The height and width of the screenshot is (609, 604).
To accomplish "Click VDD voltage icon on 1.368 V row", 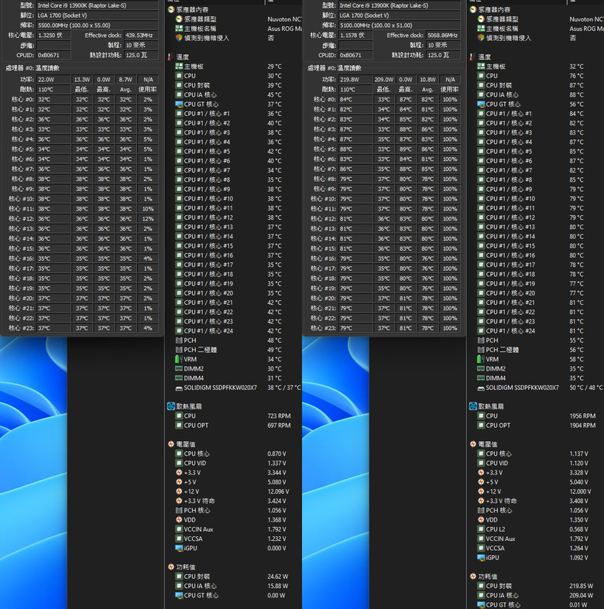I will point(179,520).
